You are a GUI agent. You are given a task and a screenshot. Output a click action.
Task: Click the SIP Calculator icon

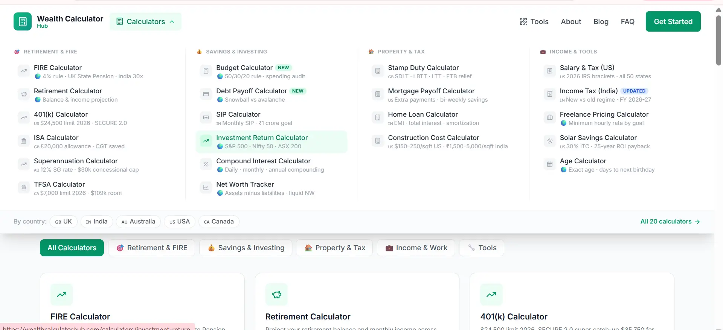(206, 118)
